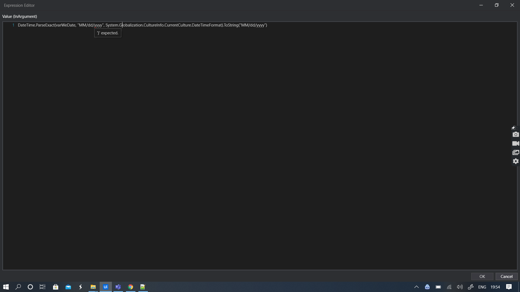The height and width of the screenshot is (292, 520).
Task: Expand the hidden system tray icons chevron
Action: (x=417, y=287)
